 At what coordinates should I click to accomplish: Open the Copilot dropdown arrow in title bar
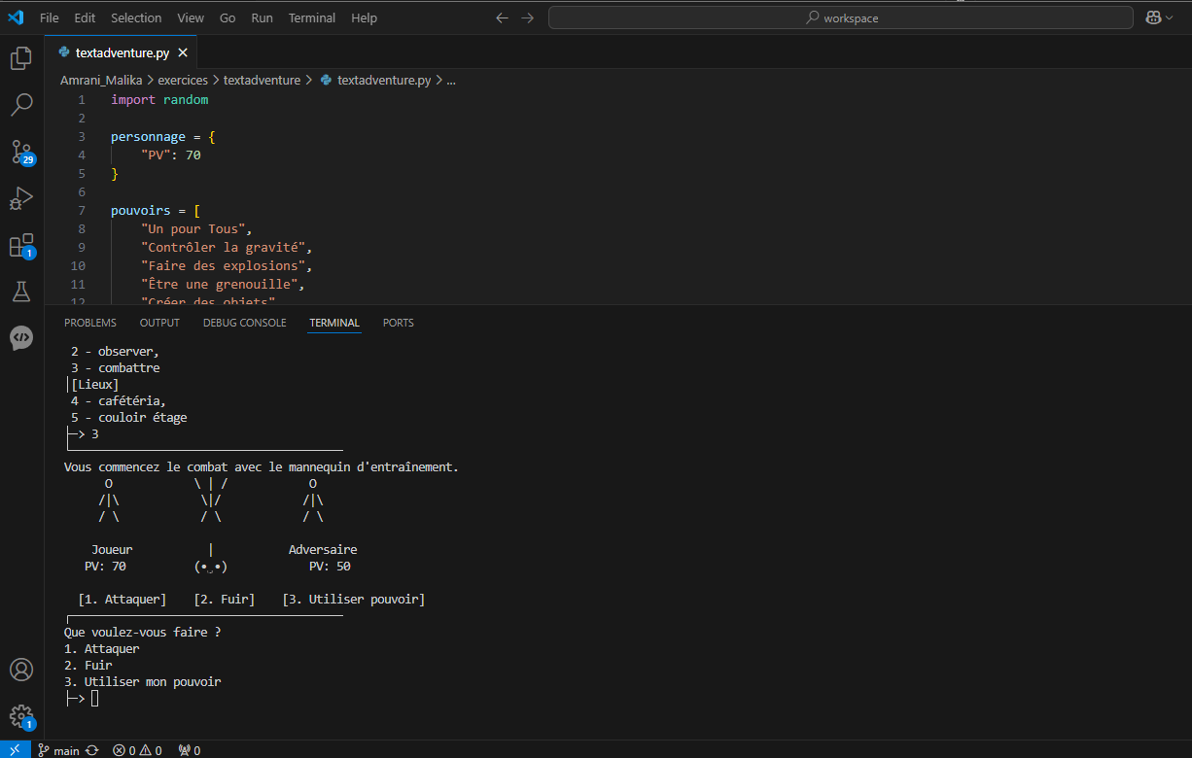[x=1169, y=17]
